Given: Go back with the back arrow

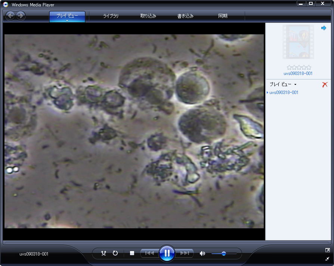Looking at the screenshot, I should coord(10,16).
